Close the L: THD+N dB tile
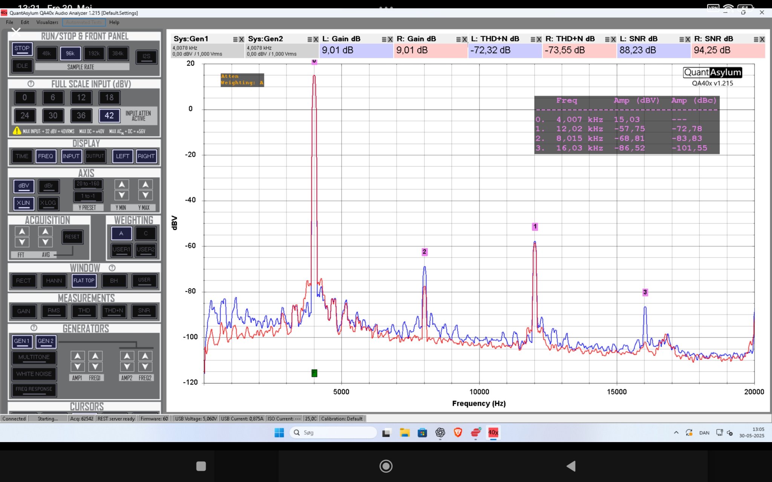The height and width of the screenshot is (482, 772). coord(539,39)
